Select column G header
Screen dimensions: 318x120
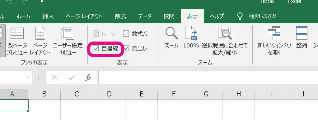(206, 94)
